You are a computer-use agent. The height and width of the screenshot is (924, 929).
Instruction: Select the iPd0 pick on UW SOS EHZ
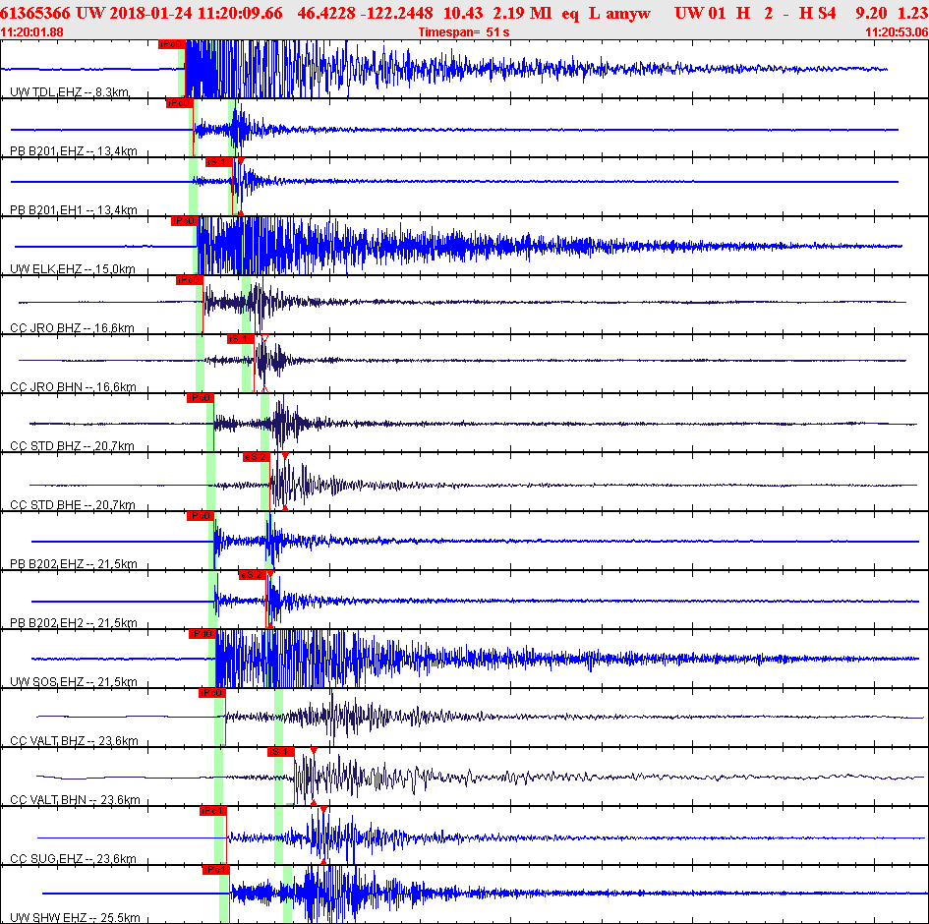pyautogui.click(x=203, y=634)
